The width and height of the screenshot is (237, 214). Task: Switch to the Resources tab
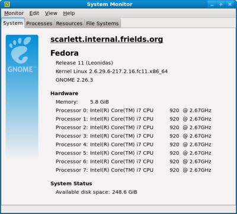[69, 24]
